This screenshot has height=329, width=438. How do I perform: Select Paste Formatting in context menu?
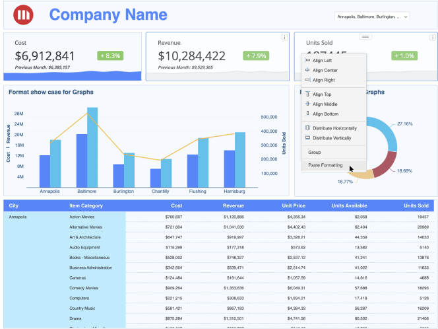325,165
